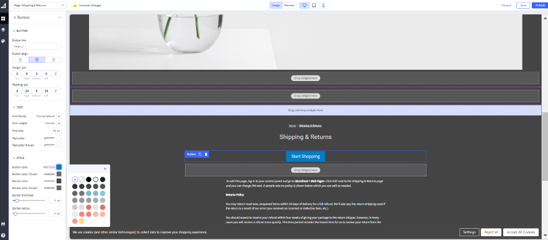Focus the Button link input field
The width and height of the screenshot is (548, 240).
(x=37, y=46)
